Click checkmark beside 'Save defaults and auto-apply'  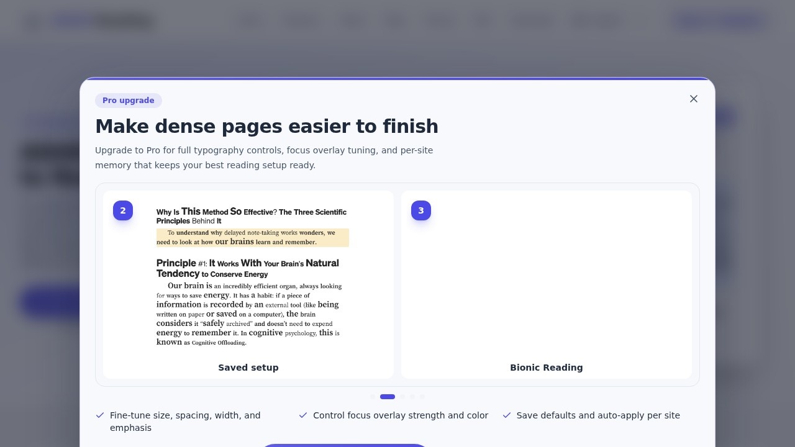[507, 415]
